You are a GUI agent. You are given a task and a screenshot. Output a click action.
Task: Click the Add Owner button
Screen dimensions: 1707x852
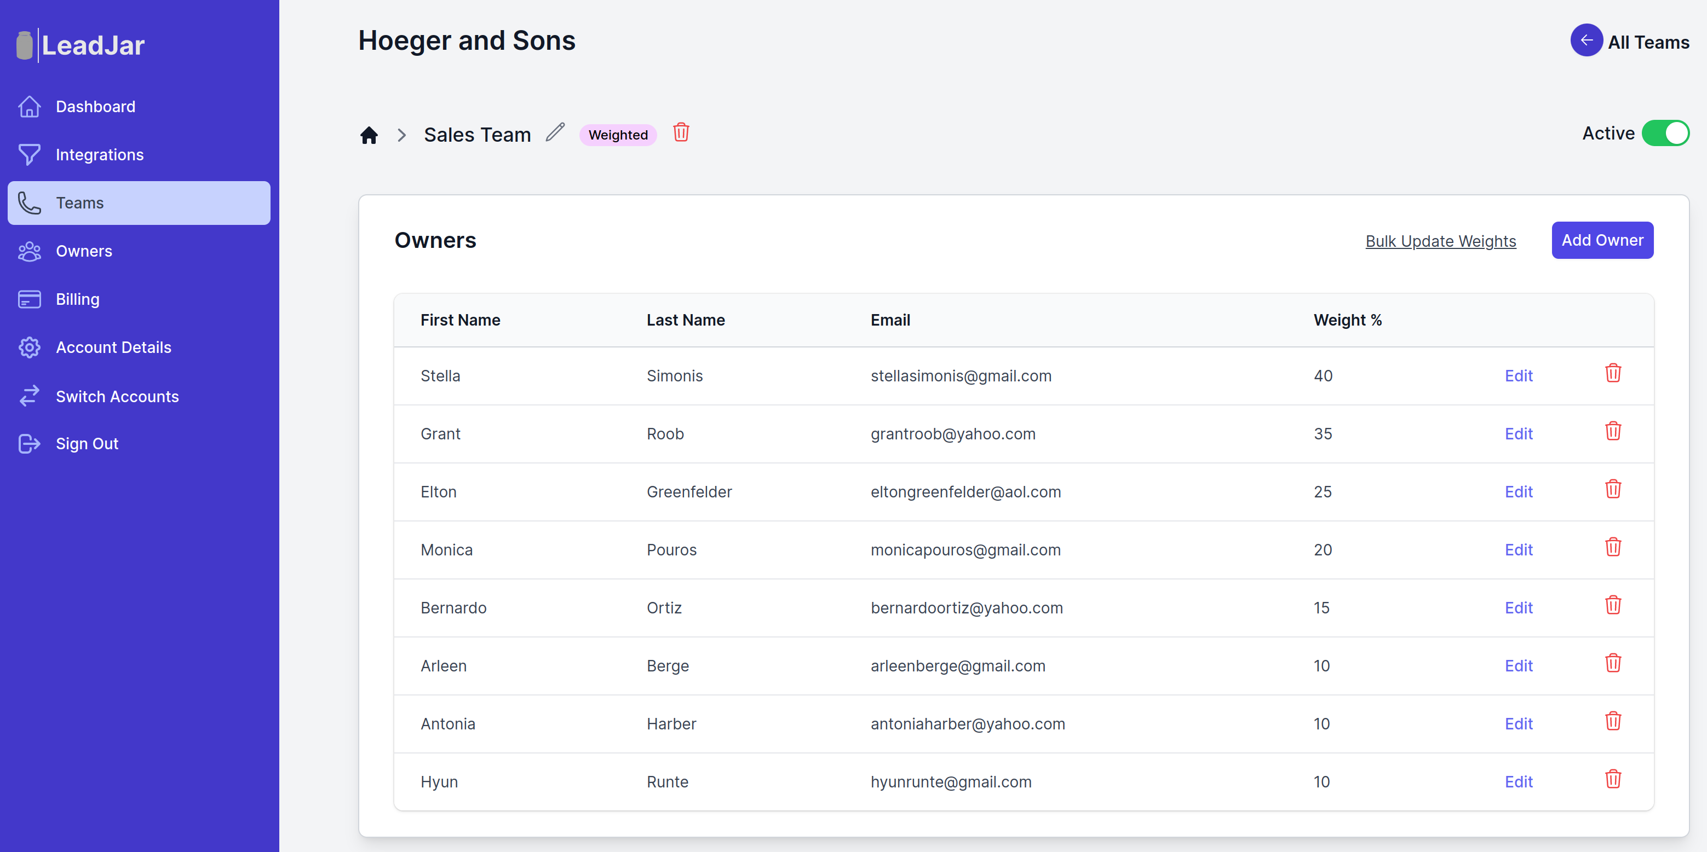1601,239
